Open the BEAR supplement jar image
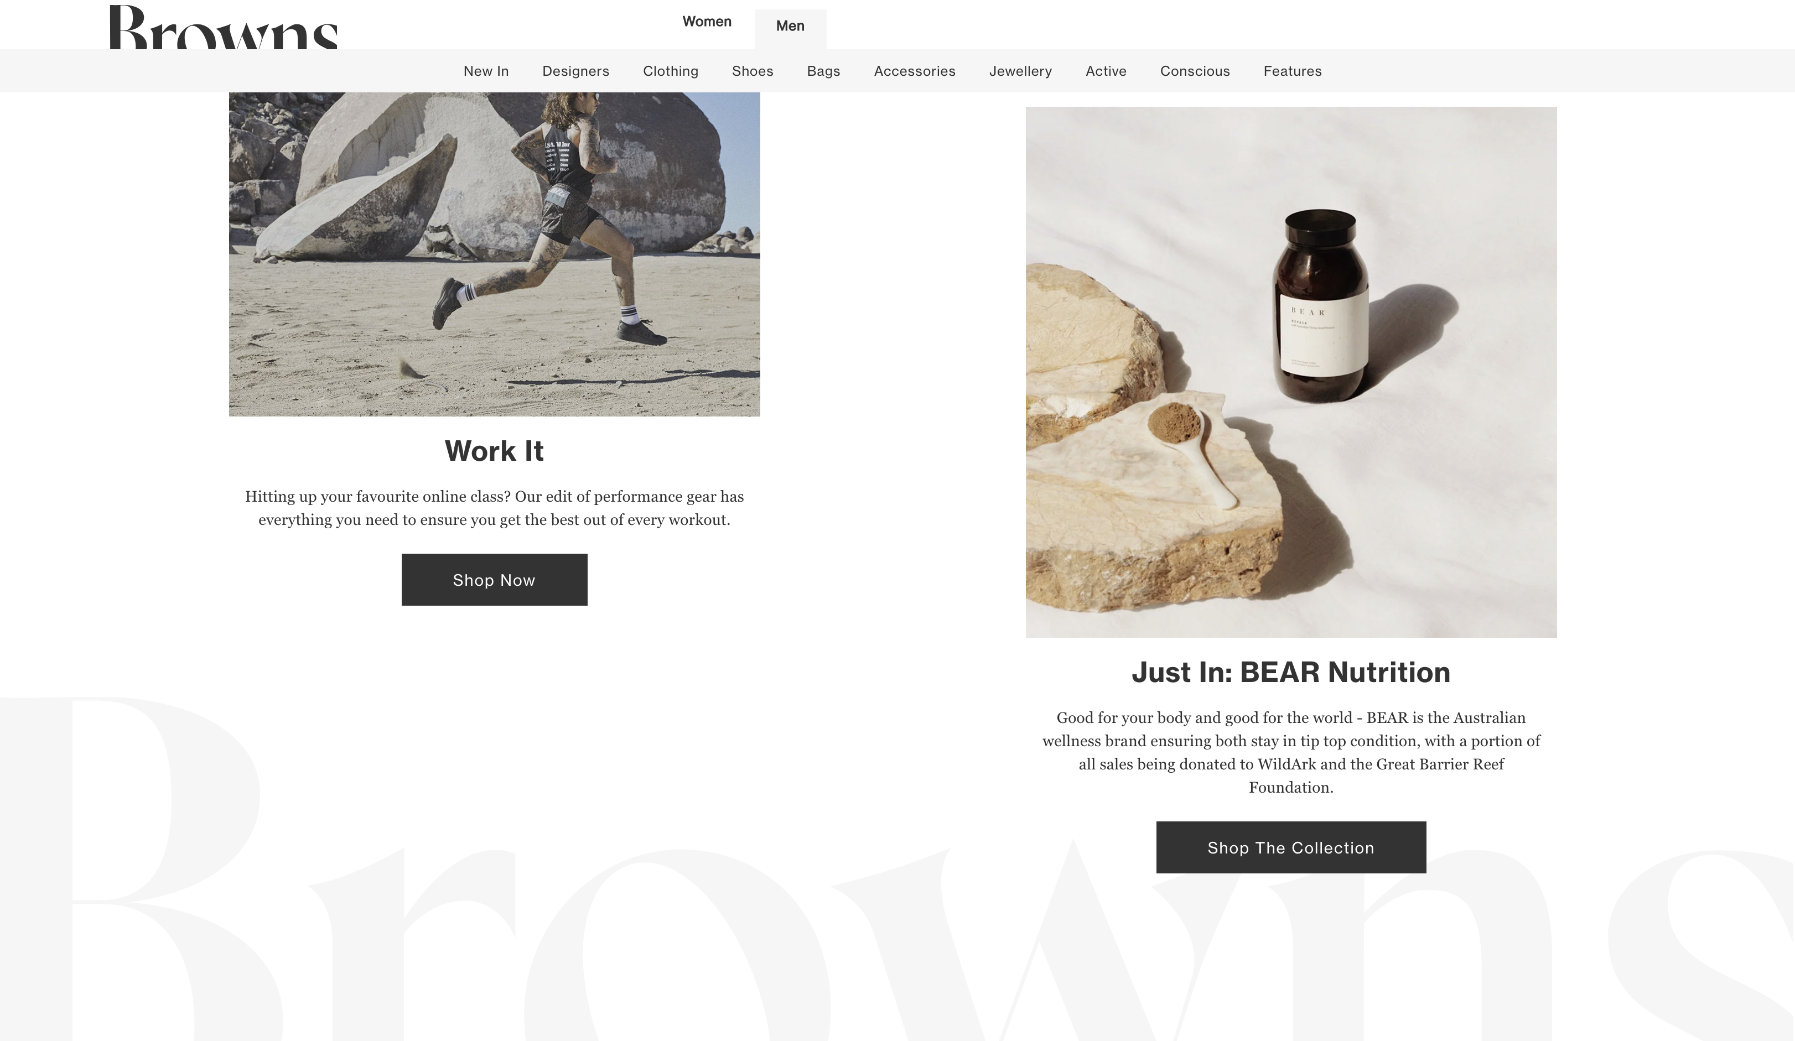1795x1041 pixels. [x=1291, y=372]
